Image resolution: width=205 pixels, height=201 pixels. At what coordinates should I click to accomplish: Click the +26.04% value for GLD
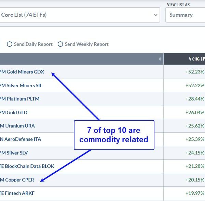[195, 112]
